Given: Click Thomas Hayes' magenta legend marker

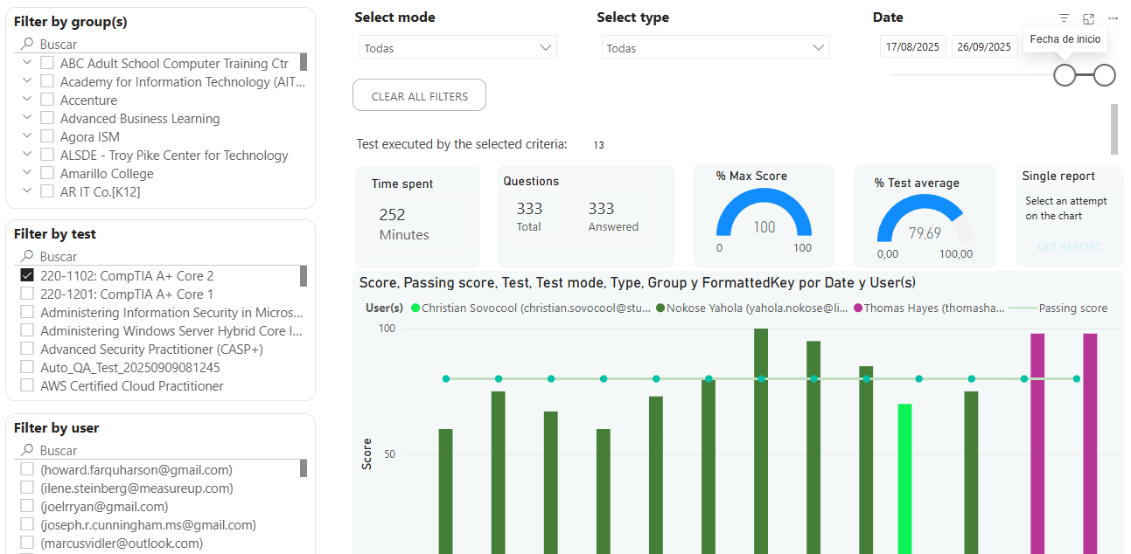Looking at the screenshot, I should tap(857, 308).
